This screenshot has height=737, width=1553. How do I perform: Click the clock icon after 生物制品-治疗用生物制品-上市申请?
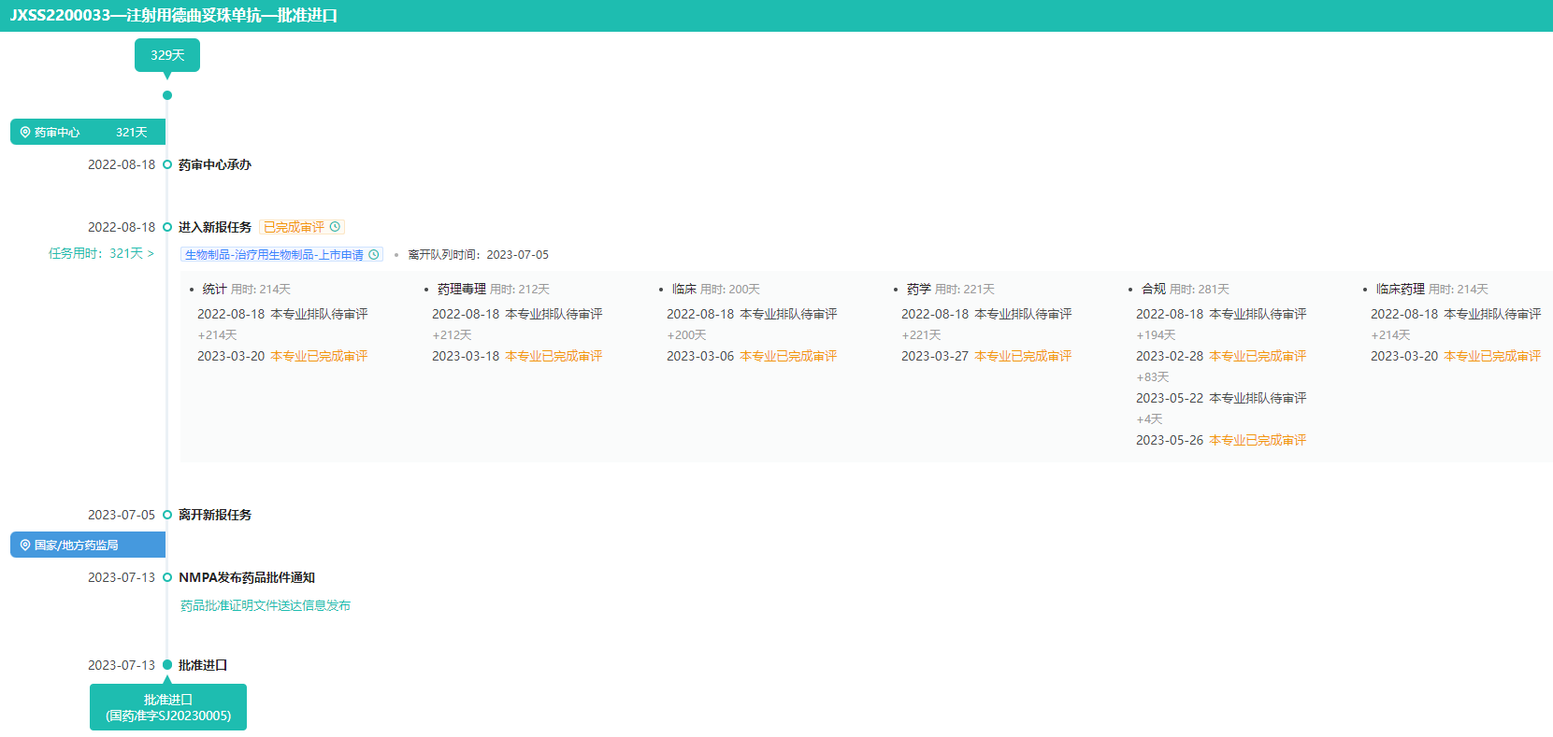point(374,255)
